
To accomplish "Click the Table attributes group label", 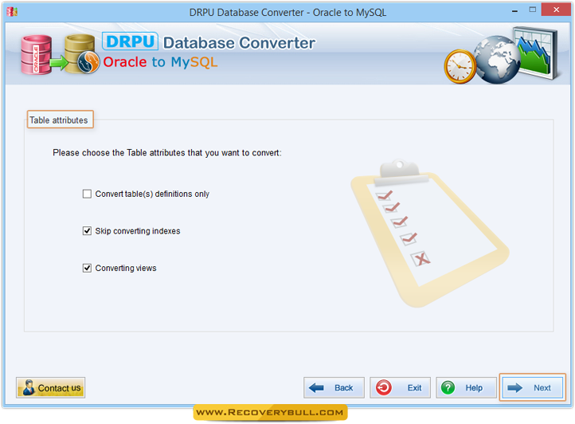I will click(59, 120).
